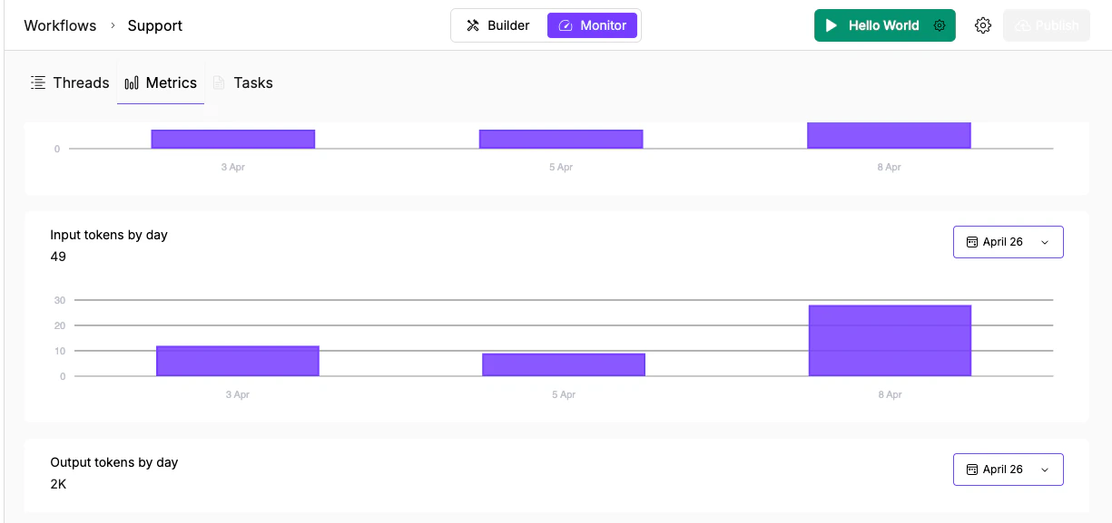Viewport: 1112px width, 523px height.
Task: Open the April 26 dropdown for Input tokens
Action: pyautogui.click(x=1008, y=241)
